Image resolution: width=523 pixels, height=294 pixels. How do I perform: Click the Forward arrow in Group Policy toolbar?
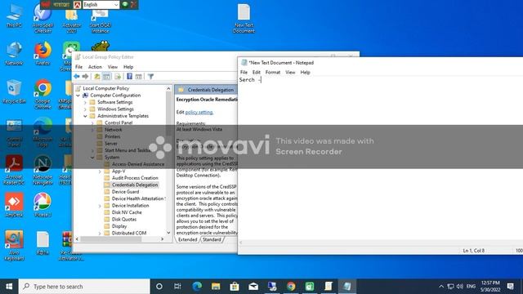(x=85, y=76)
